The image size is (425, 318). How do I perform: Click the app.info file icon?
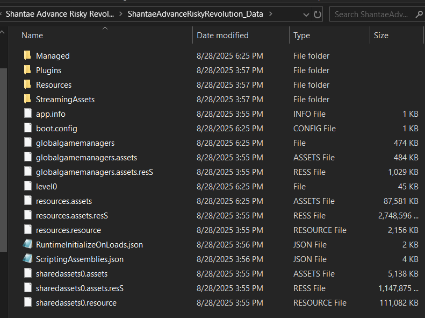click(x=28, y=114)
